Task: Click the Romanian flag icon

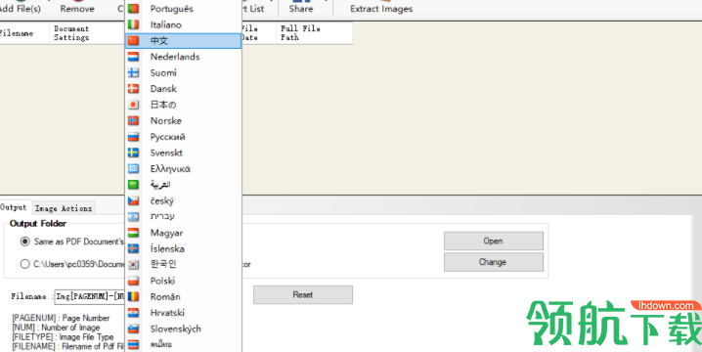Action: (x=133, y=296)
